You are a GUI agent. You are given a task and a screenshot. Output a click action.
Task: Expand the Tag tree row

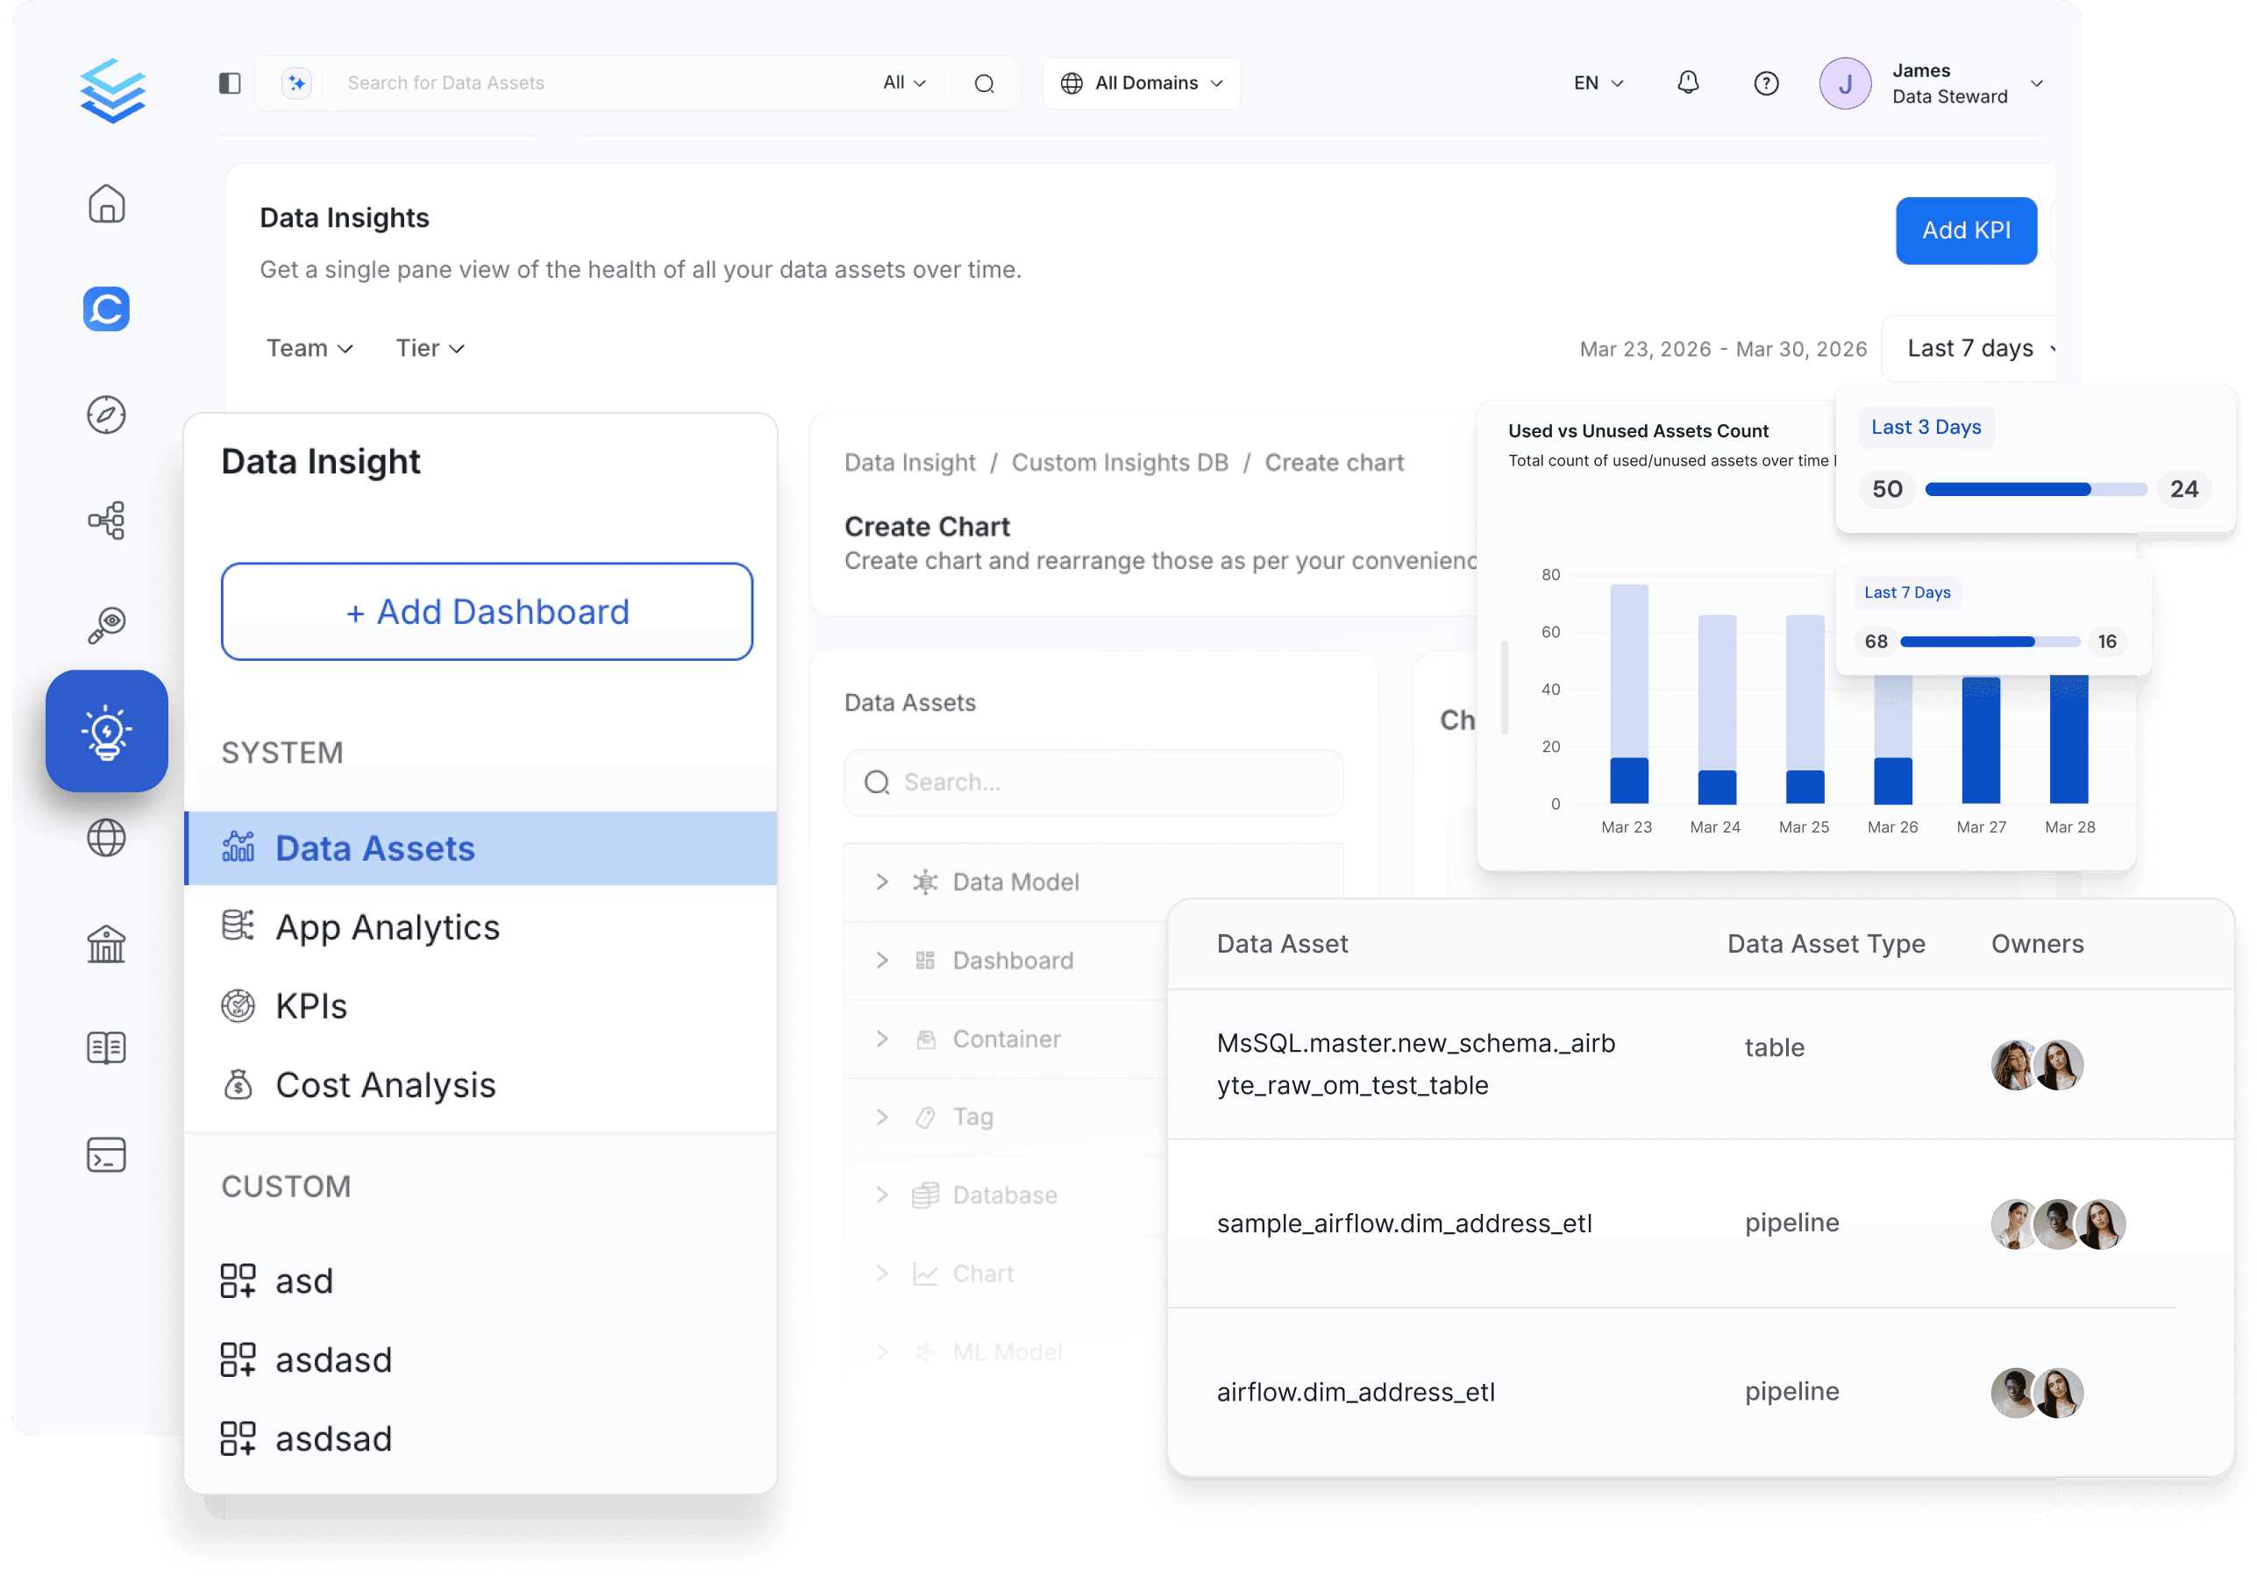click(882, 1117)
